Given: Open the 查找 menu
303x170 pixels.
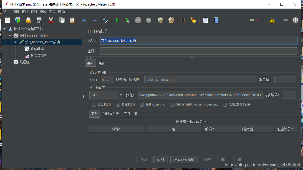Looking at the screenshot, I should (x=25, y=12).
